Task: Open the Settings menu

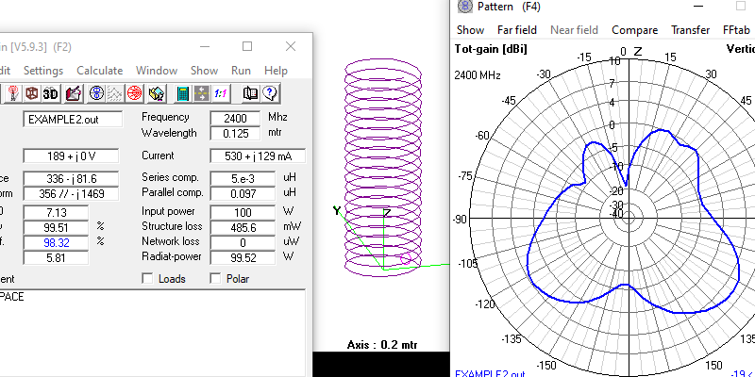Action: point(43,71)
